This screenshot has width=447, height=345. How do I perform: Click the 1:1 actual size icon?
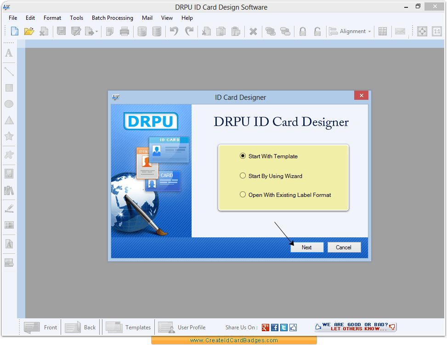tap(437, 31)
